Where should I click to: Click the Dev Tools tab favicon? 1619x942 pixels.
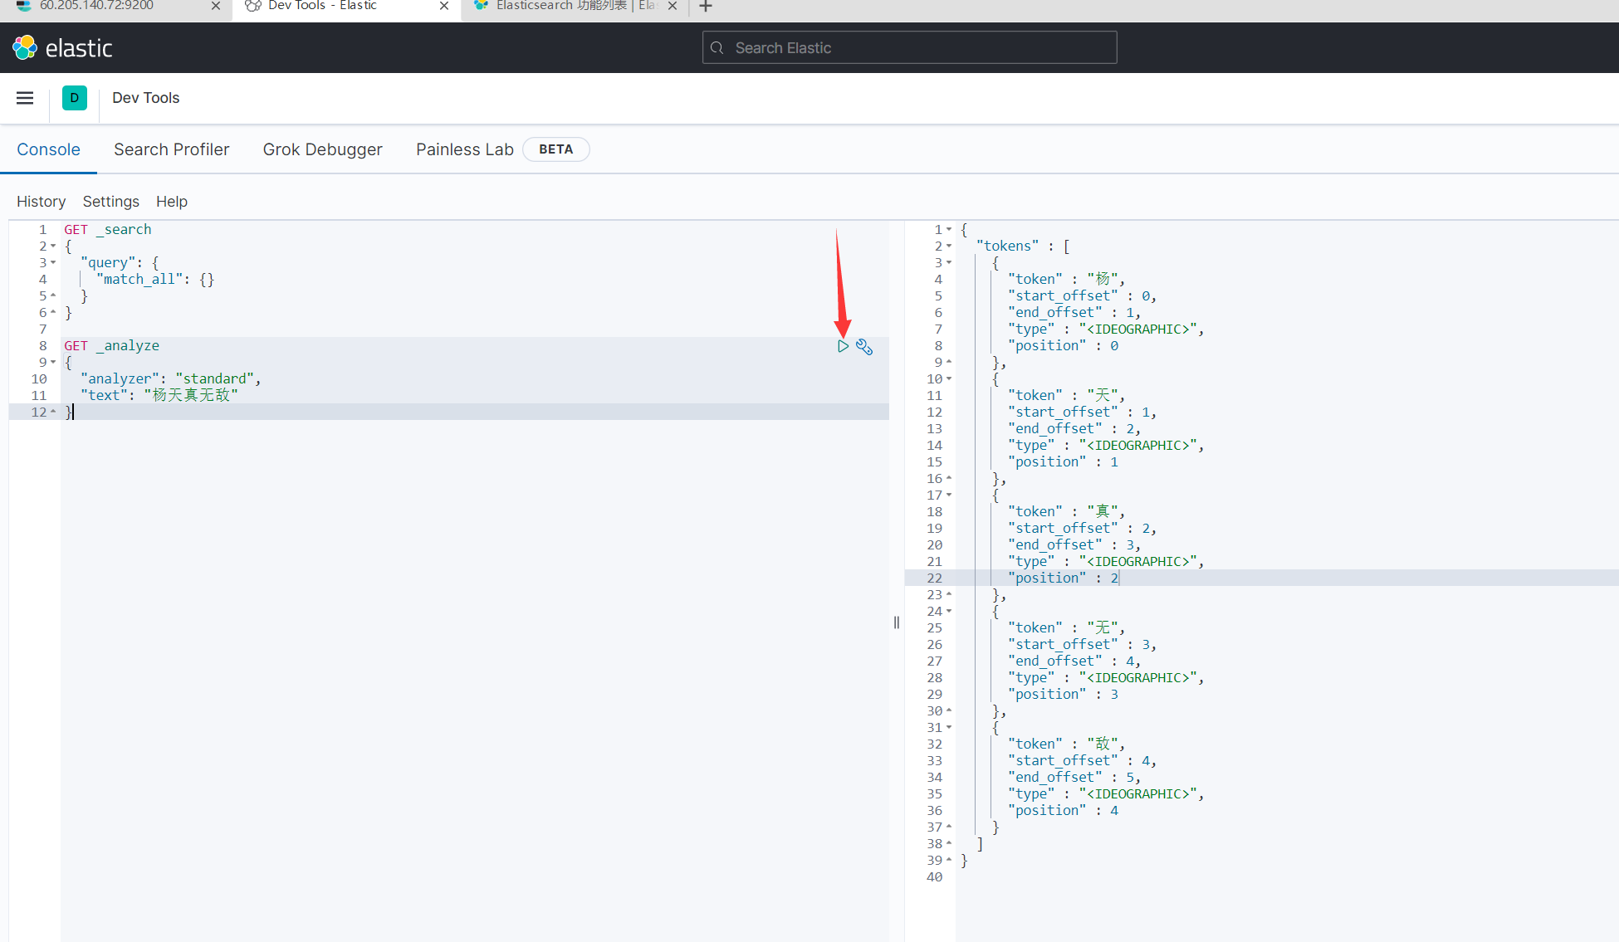pos(253,6)
